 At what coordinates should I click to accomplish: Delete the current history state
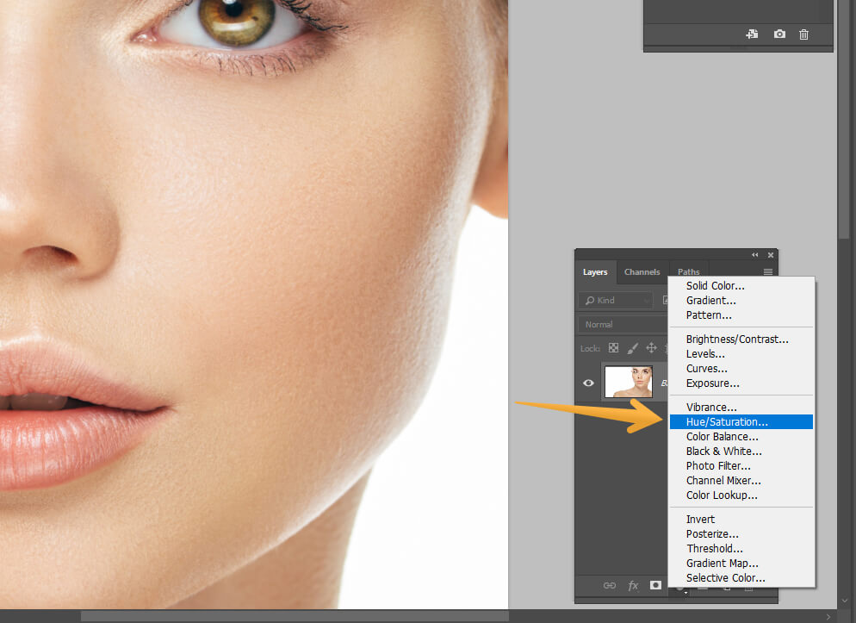[x=803, y=34]
